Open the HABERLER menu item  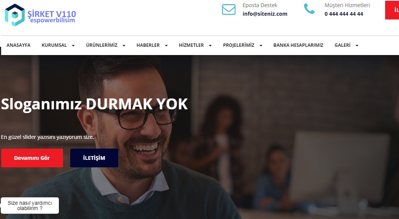point(148,45)
